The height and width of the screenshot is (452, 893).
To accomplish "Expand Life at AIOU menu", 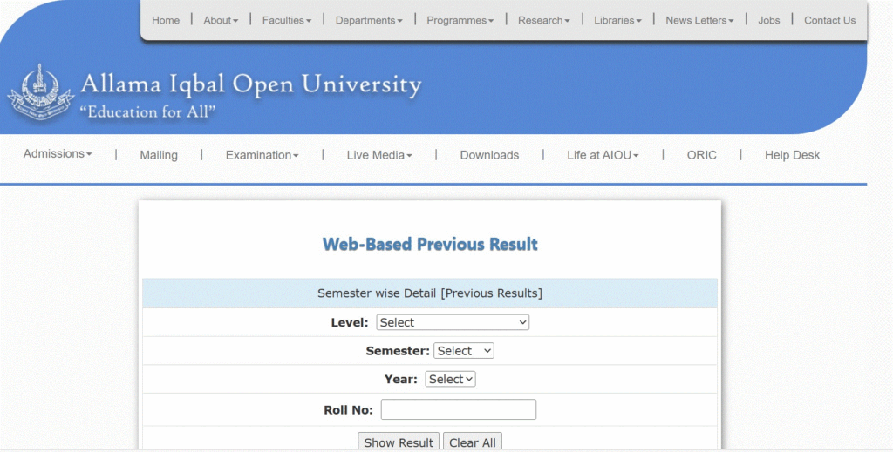I will coord(603,155).
